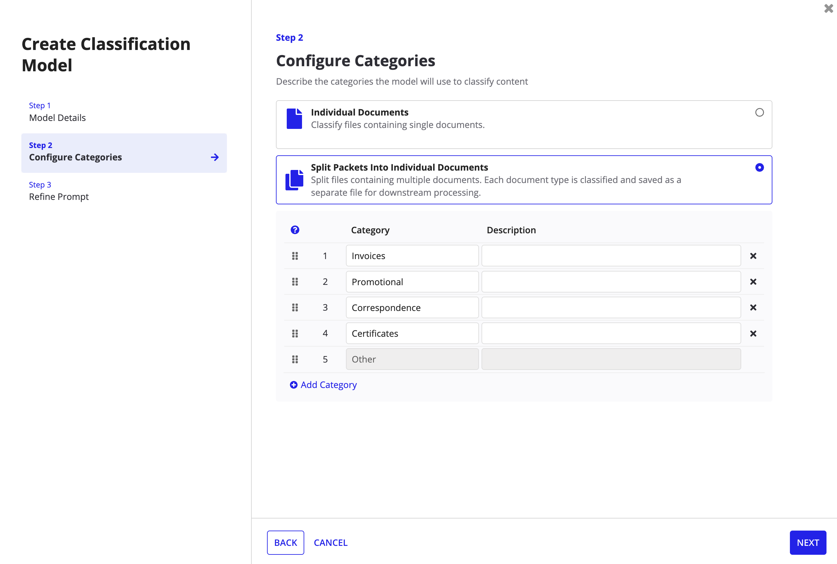Click text 'Classify files containing single documents.'
The width and height of the screenshot is (837, 564).
click(x=398, y=125)
